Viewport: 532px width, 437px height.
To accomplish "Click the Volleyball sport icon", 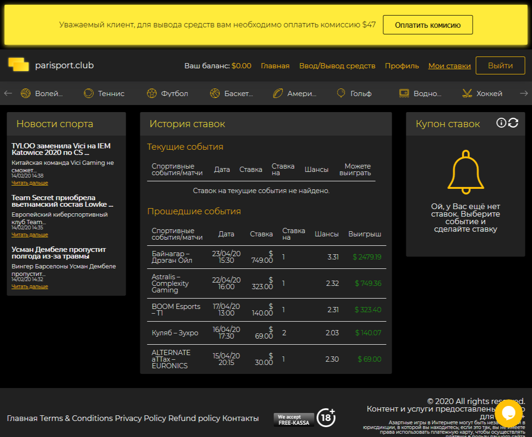I will tap(25, 93).
